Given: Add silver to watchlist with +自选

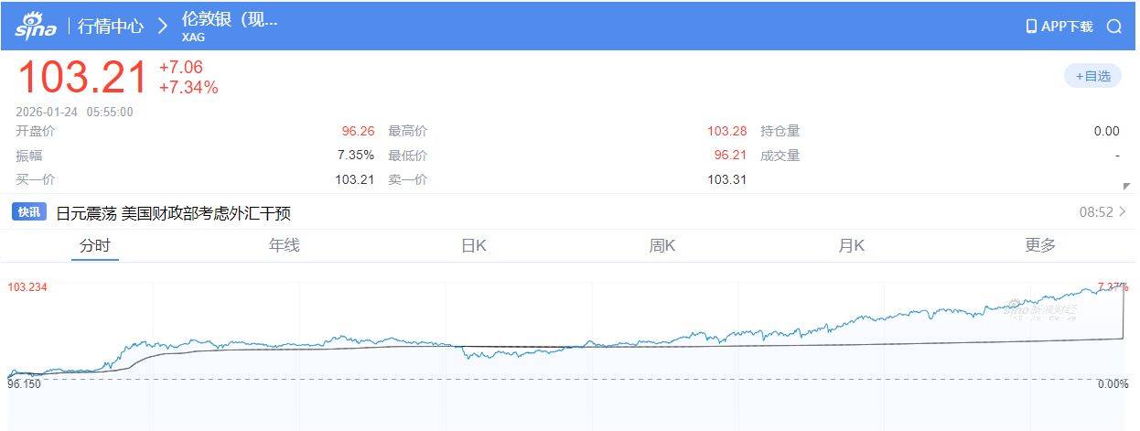Looking at the screenshot, I should pos(1092,76).
